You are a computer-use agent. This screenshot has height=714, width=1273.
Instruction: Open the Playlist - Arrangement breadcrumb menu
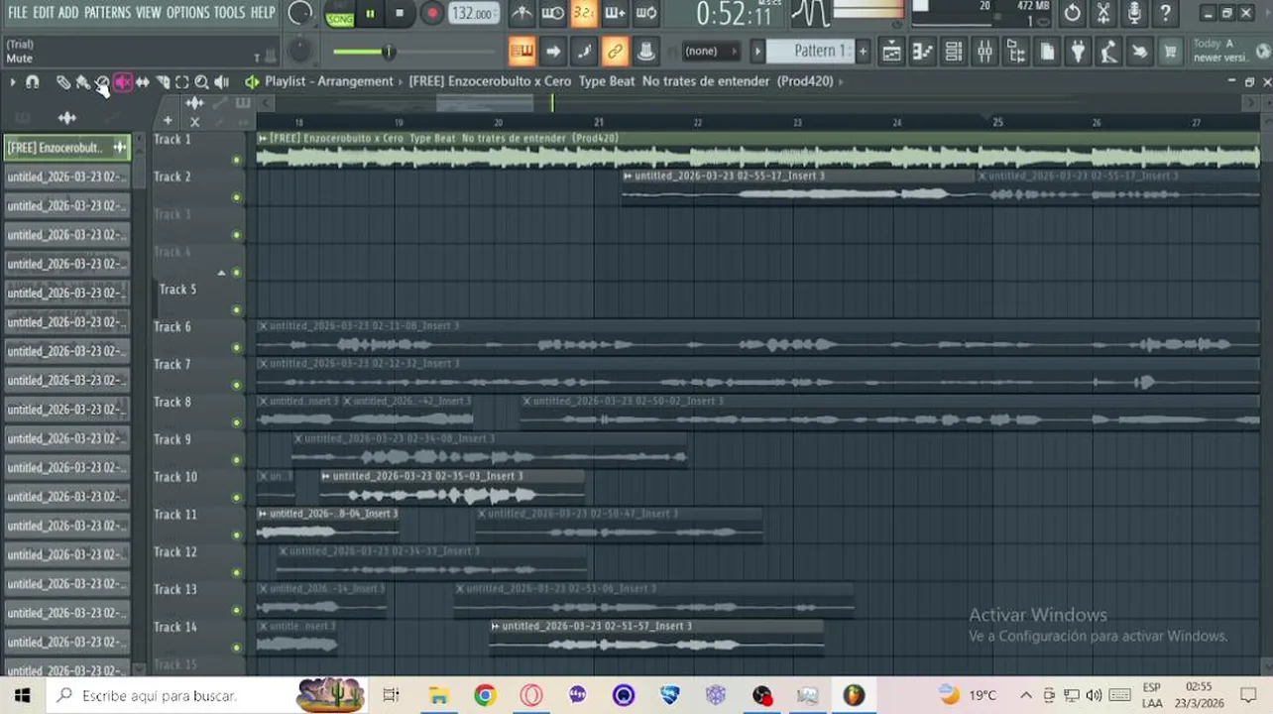[x=328, y=81]
